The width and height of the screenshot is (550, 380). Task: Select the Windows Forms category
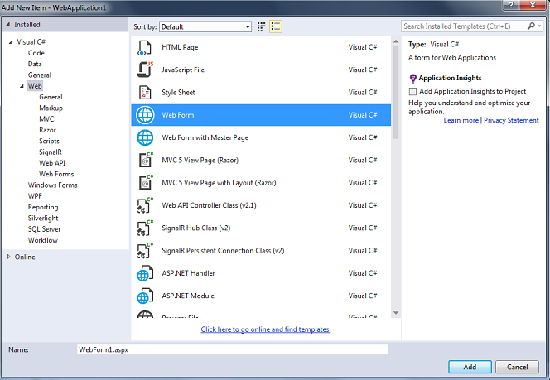53,185
